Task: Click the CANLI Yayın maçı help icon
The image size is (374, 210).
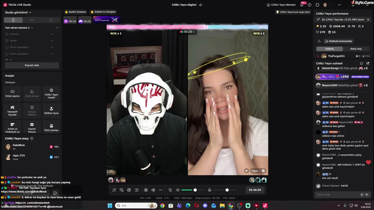Action: pos(32,139)
